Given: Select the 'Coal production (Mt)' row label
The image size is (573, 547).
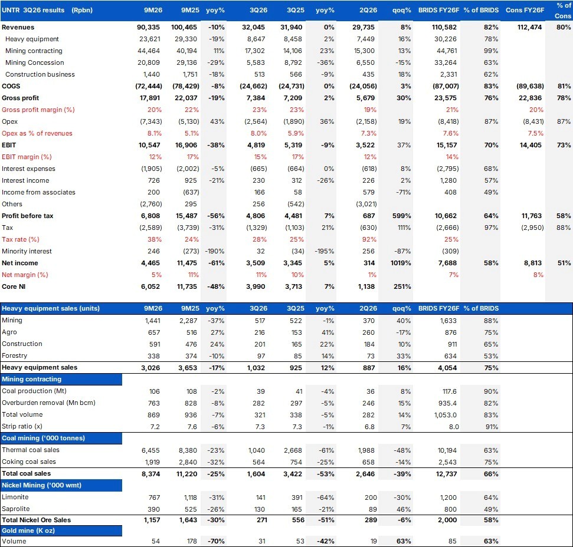Looking at the screenshot, I should coord(34,391).
